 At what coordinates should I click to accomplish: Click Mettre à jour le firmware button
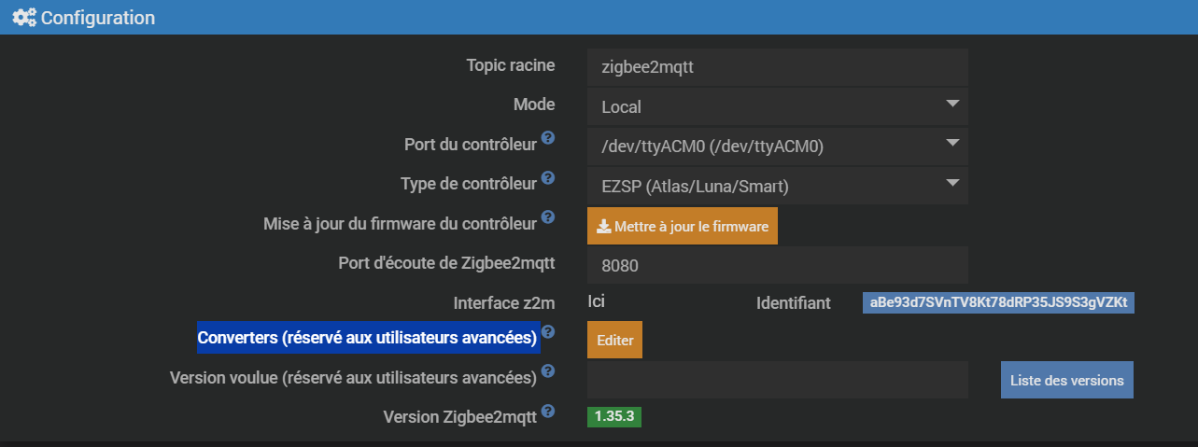(683, 226)
